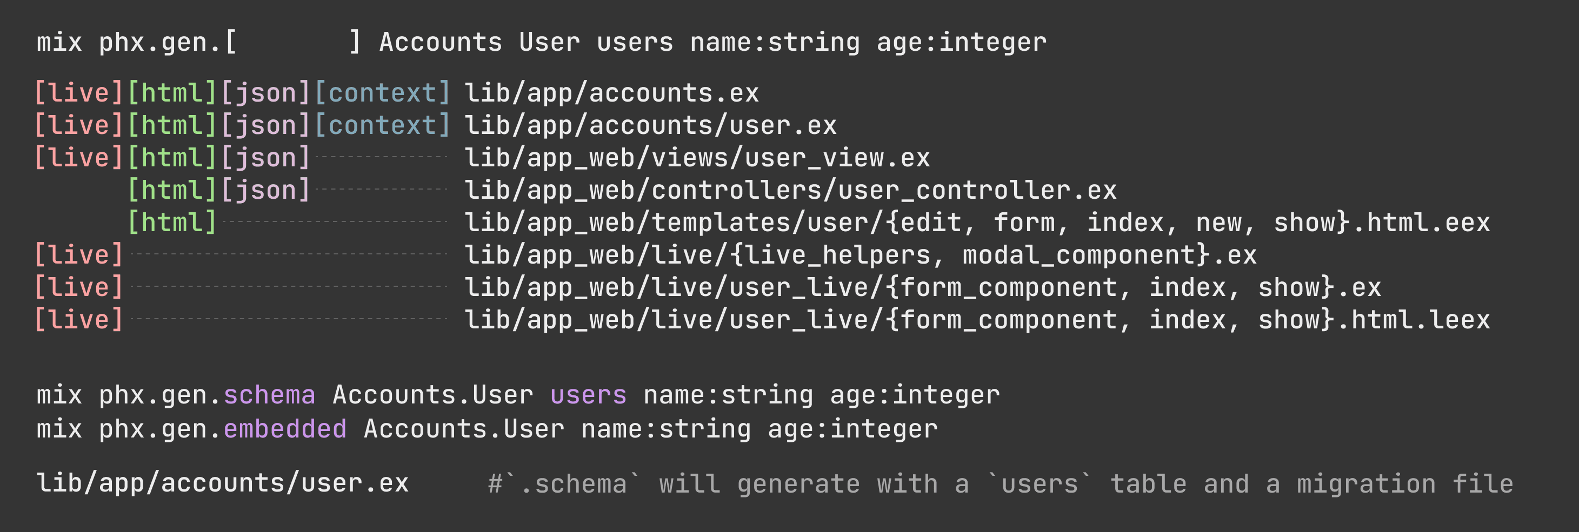Screen dimensions: 1579x532
Task: Click the live_helpers, modal_component path
Action: [x=861, y=255]
